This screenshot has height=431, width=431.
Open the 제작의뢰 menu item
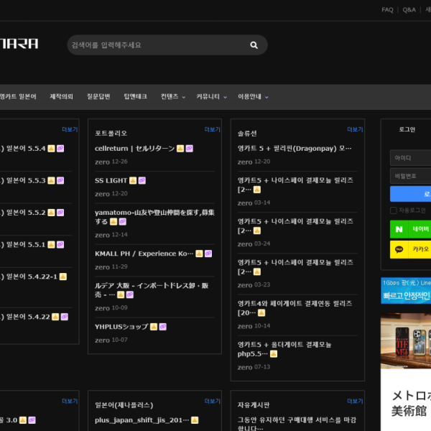pos(61,97)
